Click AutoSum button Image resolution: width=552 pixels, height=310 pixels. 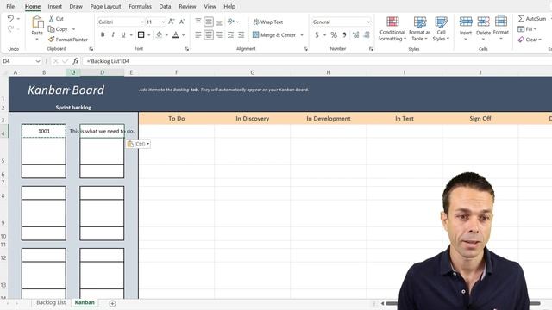coord(532,18)
